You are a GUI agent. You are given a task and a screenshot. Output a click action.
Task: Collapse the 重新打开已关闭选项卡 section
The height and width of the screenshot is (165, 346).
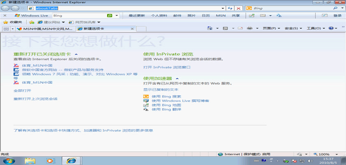pos(75,54)
